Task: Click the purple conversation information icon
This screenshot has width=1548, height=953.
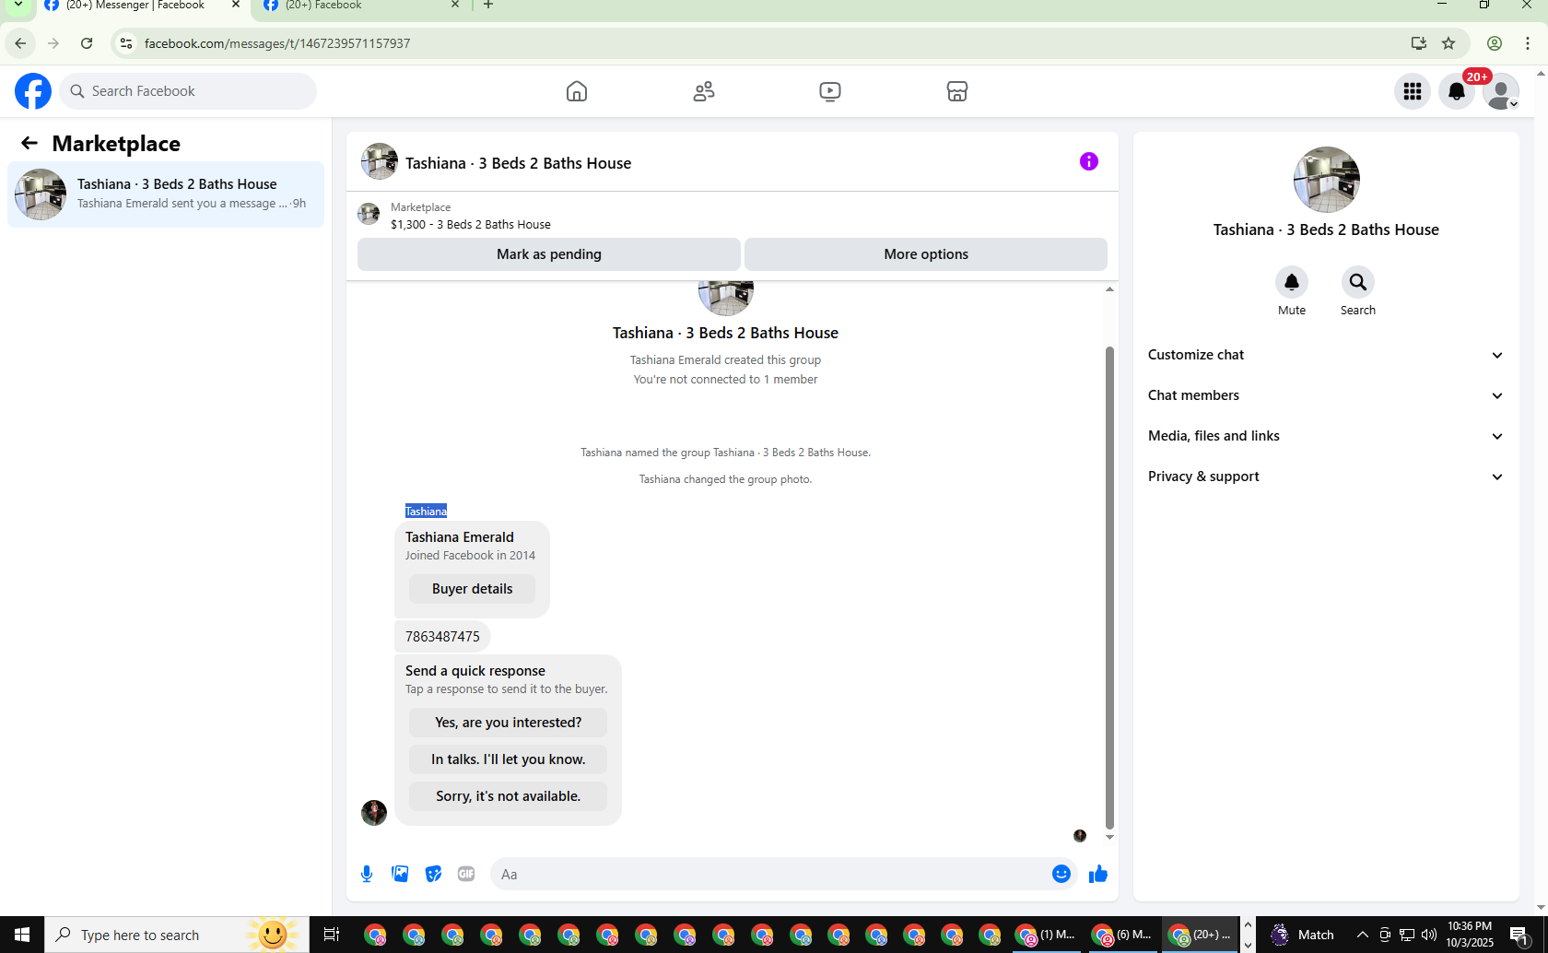Action: click(1089, 161)
